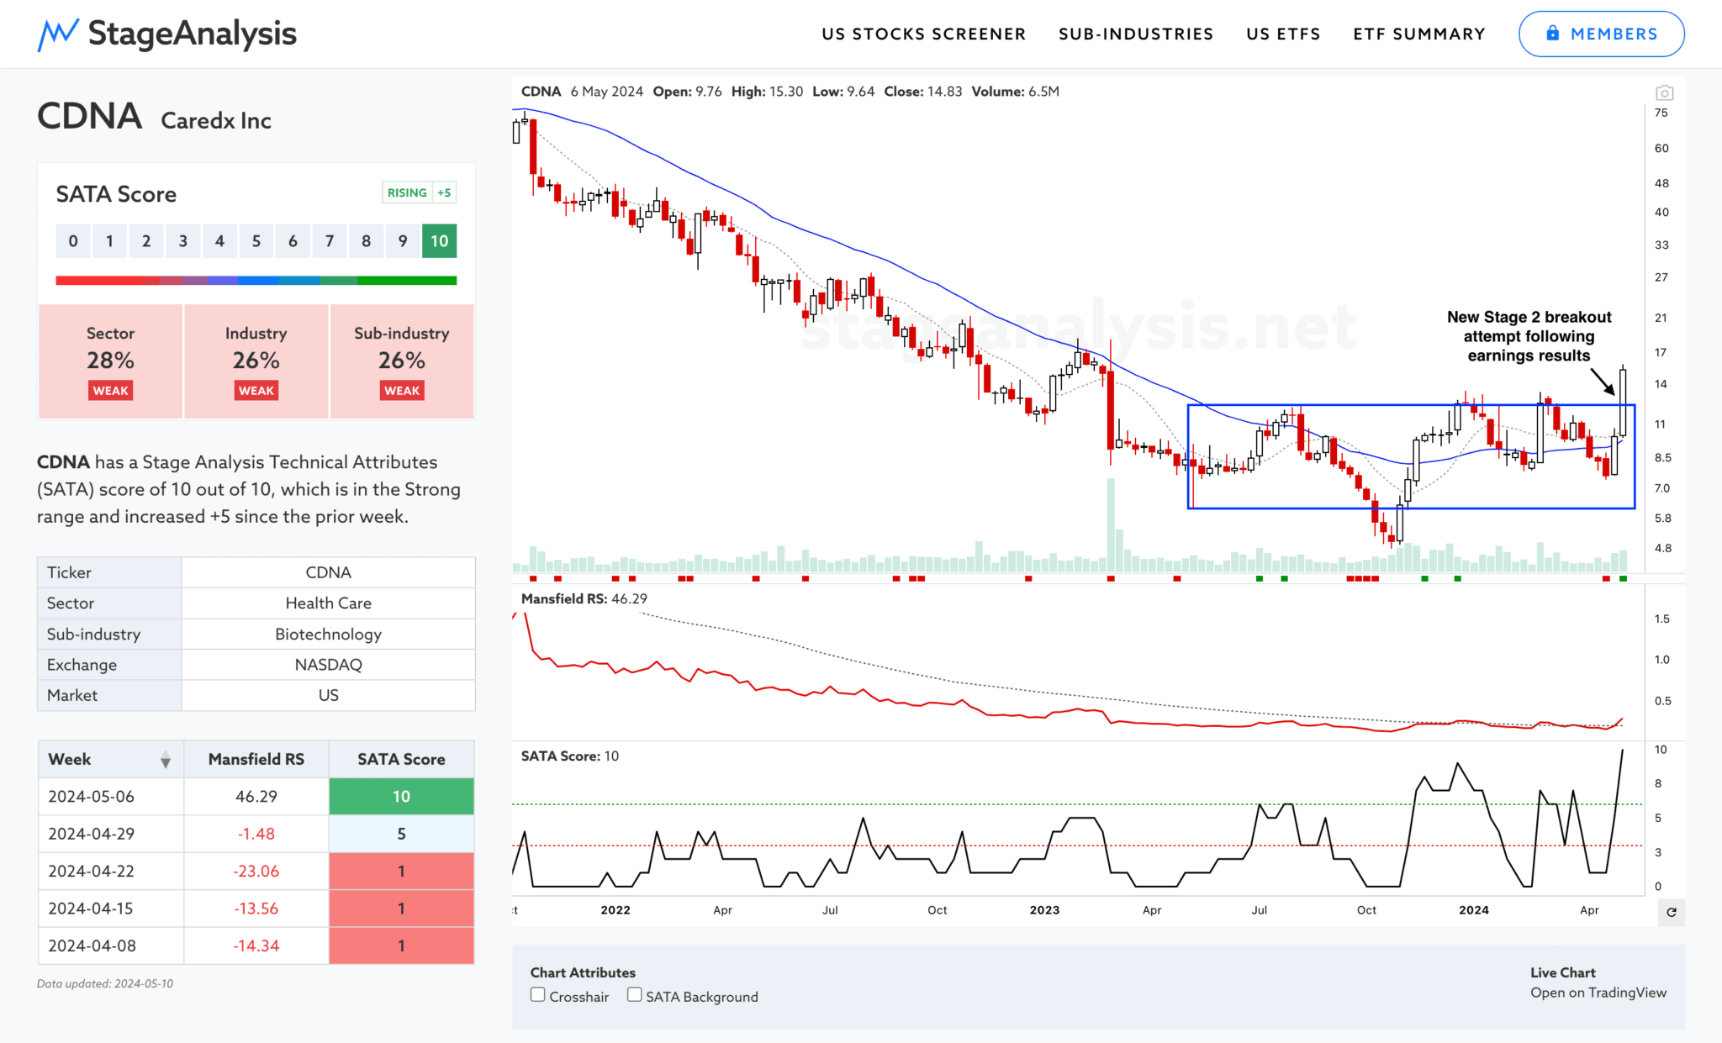The image size is (1722, 1043).
Task: Select SATA score box 5
Action: coord(256,241)
